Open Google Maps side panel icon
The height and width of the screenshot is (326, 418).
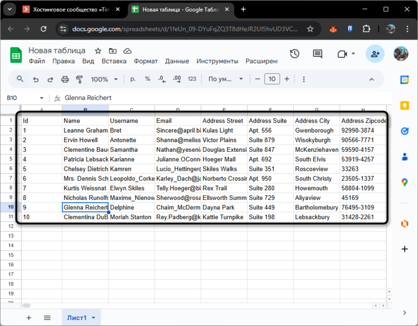pyautogui.click(x=405, y=182)
